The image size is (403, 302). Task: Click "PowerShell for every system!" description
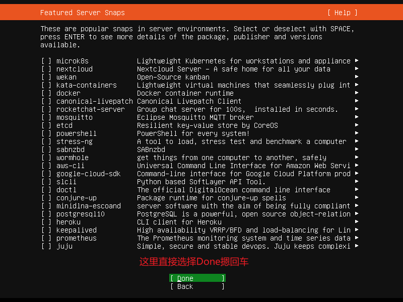[x=193, y=133]
